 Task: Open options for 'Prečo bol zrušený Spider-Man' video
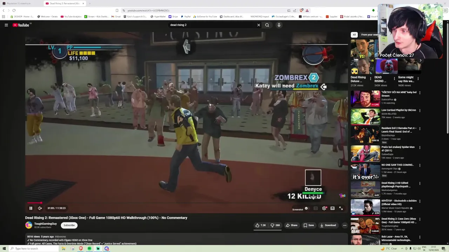[420, 147]
